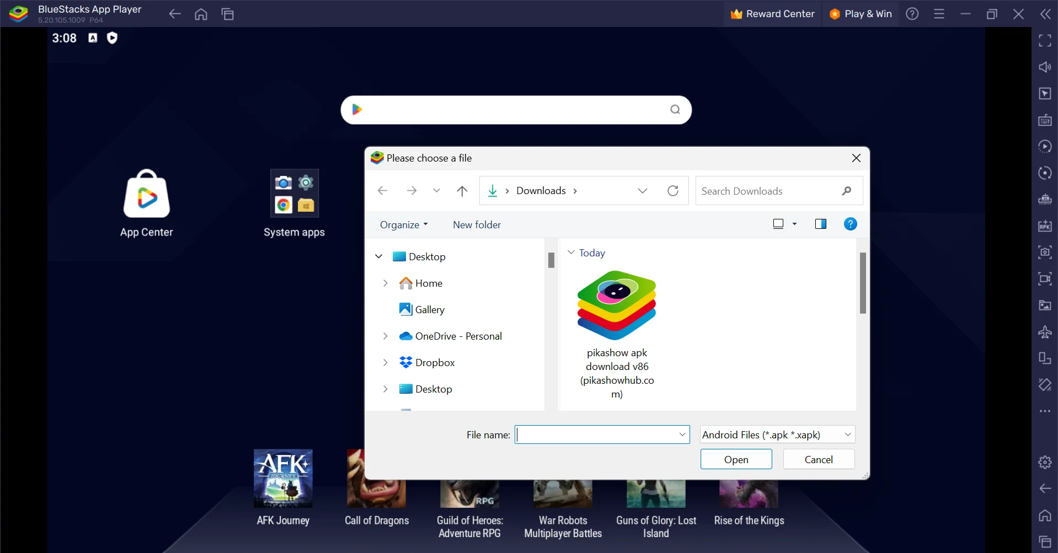Take a screenshot with the sidebar icon
This screenshot has height=553, width=1058.
(1045, 253)
